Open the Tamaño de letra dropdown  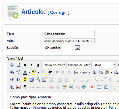[79, 65]
